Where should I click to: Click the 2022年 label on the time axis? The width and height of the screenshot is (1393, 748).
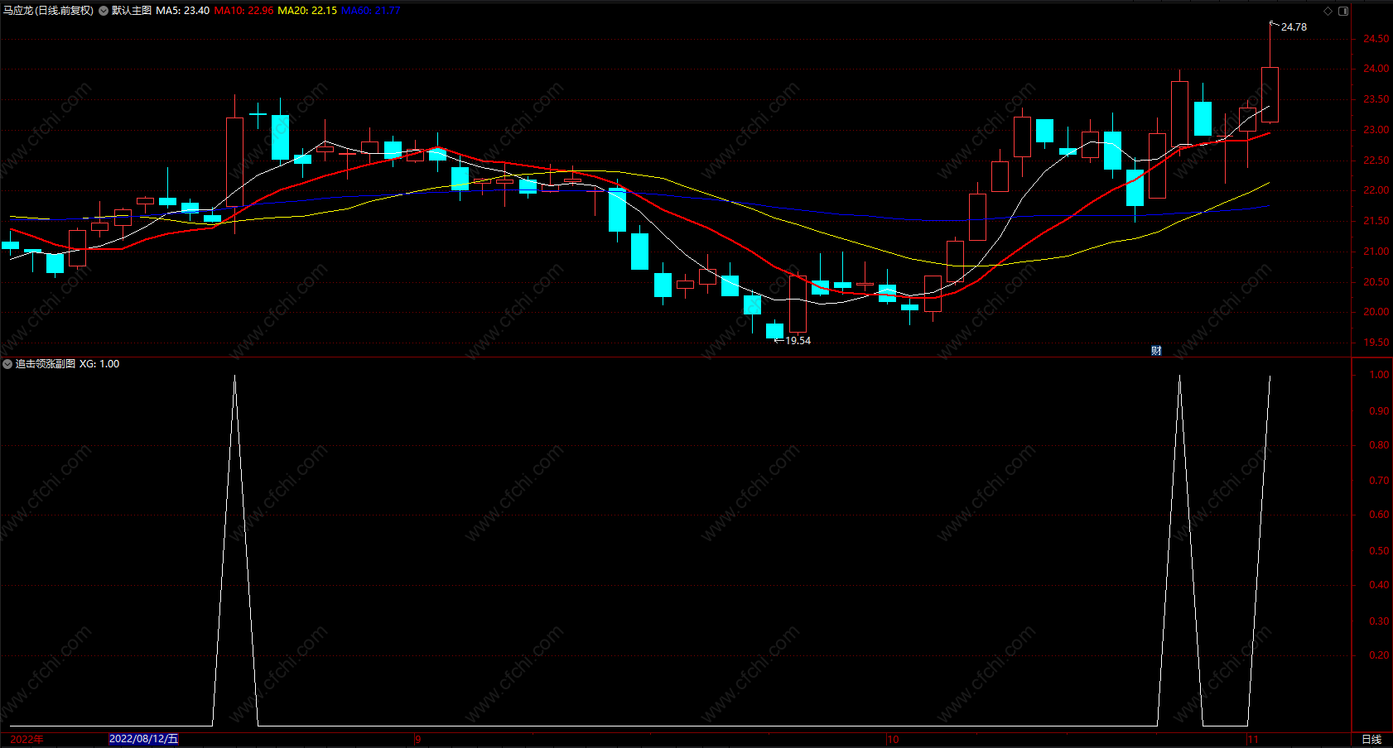pyautogui.click(x=27, y=740)
